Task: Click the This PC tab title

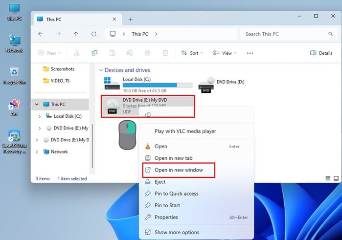Action: (54, 20)
